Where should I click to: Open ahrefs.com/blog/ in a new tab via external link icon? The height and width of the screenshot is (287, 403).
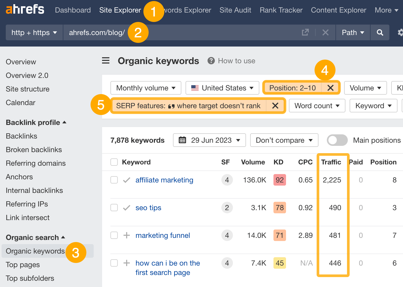pos(305,32)
